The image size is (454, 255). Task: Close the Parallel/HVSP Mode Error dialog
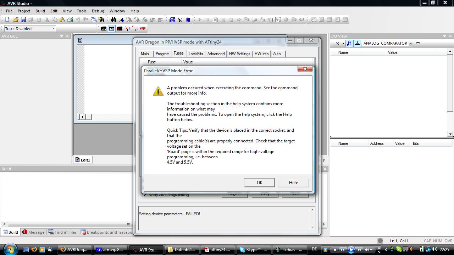pyautogui.click(x=305, y=69)
